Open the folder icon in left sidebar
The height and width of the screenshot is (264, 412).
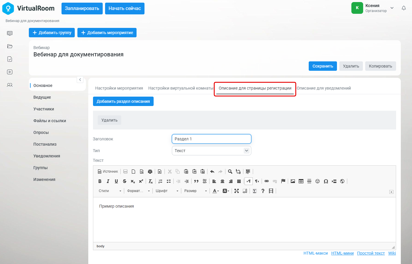[10, 46]
